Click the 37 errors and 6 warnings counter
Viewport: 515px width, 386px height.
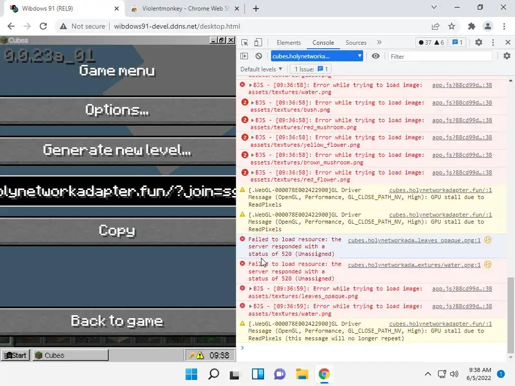(431, 42)
